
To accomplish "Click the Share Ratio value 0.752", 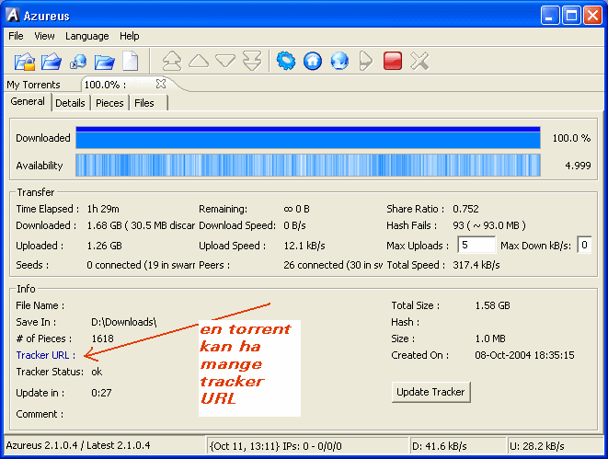I will pos(465,209).
